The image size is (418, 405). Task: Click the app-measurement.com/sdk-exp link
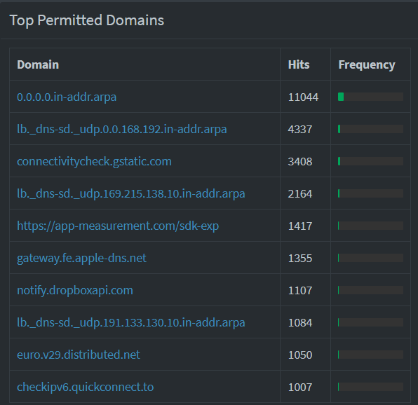pyautogui.click(x=118, y=226)
